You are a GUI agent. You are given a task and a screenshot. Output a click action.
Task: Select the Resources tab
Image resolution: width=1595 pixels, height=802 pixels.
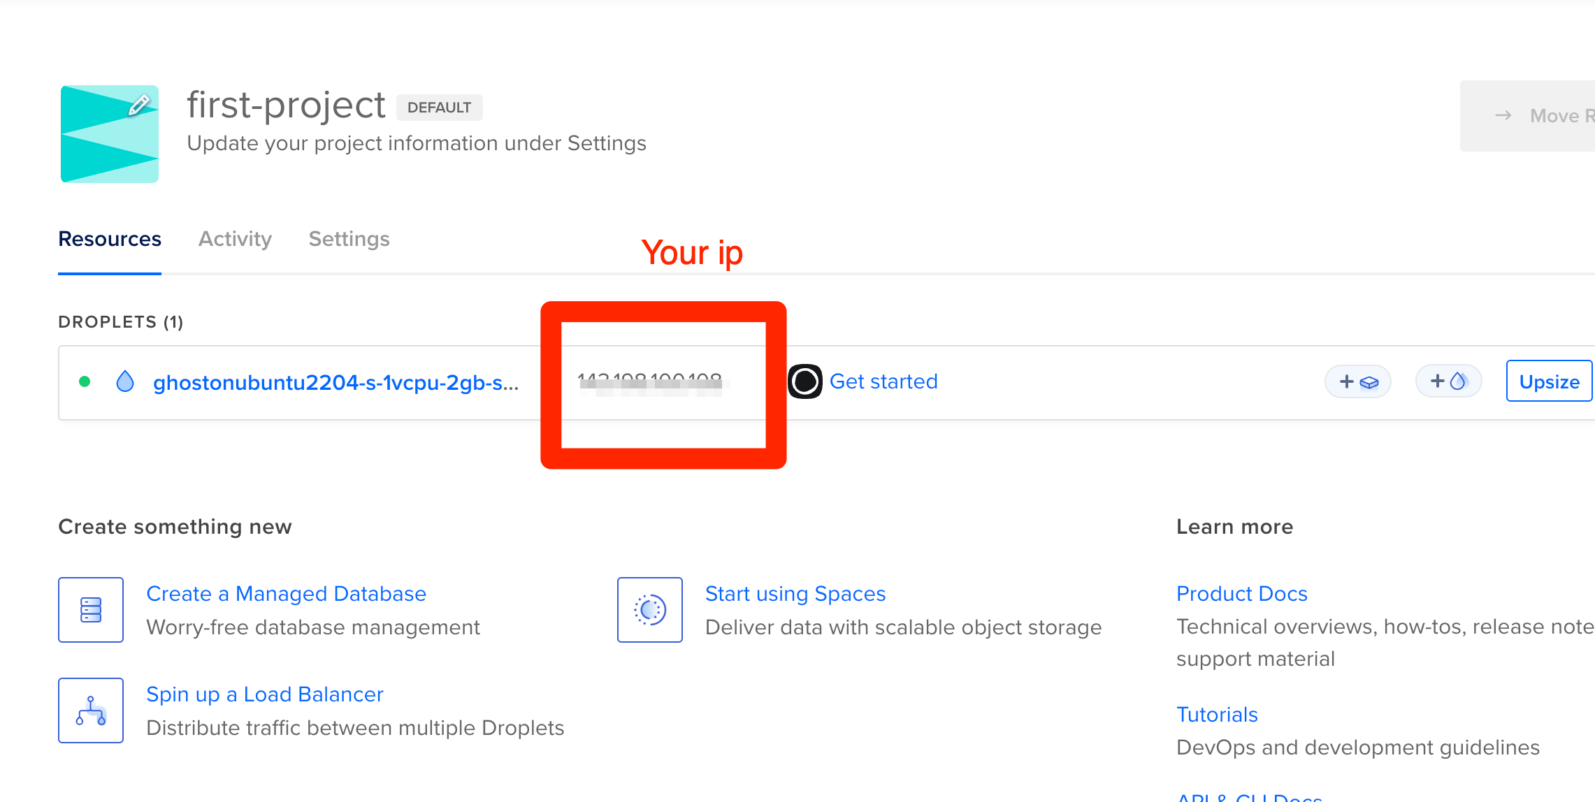click(110, 239)
